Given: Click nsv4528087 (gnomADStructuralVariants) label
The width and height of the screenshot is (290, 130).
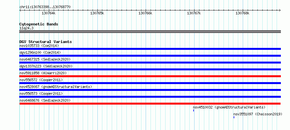Looking at the screenshot, I should (x=56, y=87).
